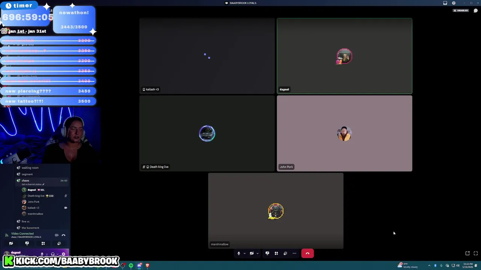Image resolution: width=481 pixels, height=270 pixels.
Task: Show the voice channel chat bubble
Action: click(475, 10)
